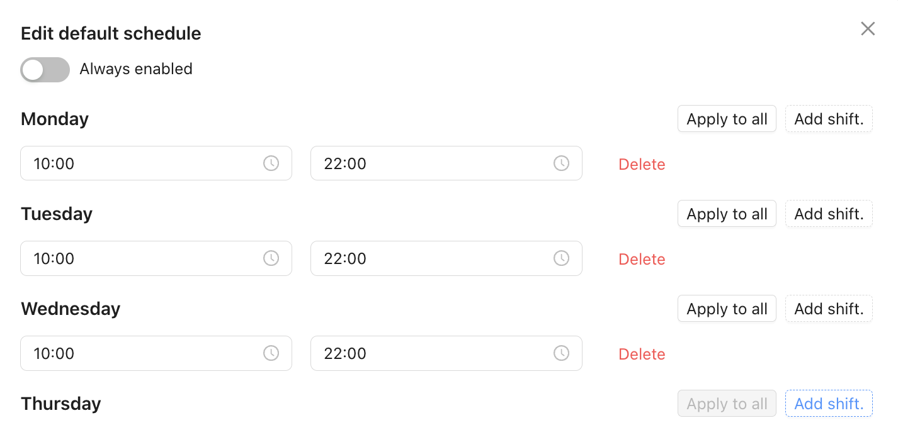898x435 pixels.
Task: Click clock icon in Wednesday end time
Action: click(x=561, y=353)
